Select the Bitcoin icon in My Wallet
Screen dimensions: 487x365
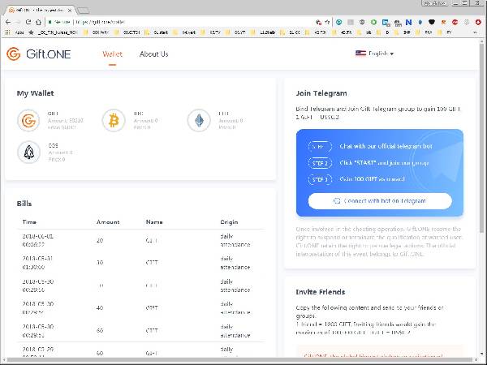114,120
